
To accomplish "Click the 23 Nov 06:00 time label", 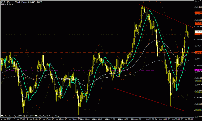I will click(97, 119).
